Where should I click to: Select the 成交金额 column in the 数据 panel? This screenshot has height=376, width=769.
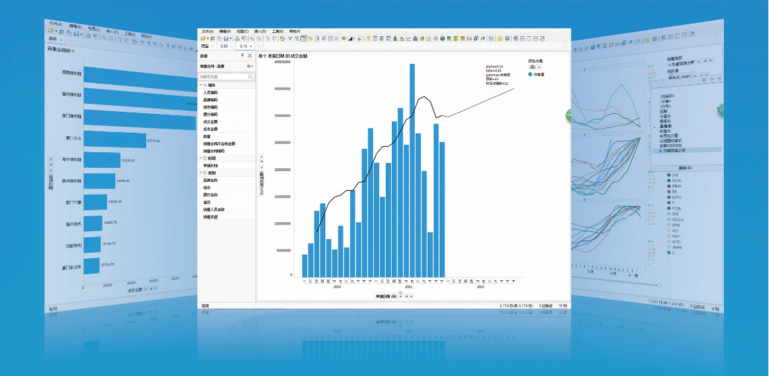226,121
